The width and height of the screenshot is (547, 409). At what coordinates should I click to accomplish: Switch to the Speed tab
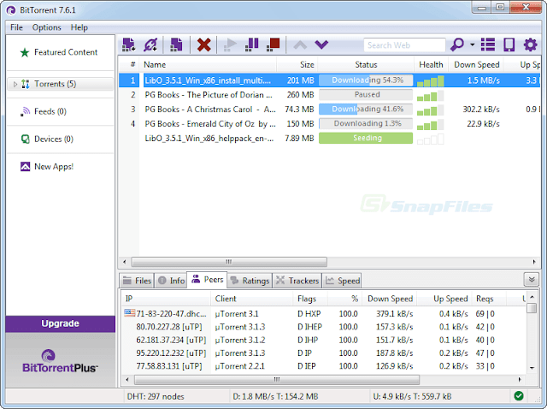(x=342, y=281)
